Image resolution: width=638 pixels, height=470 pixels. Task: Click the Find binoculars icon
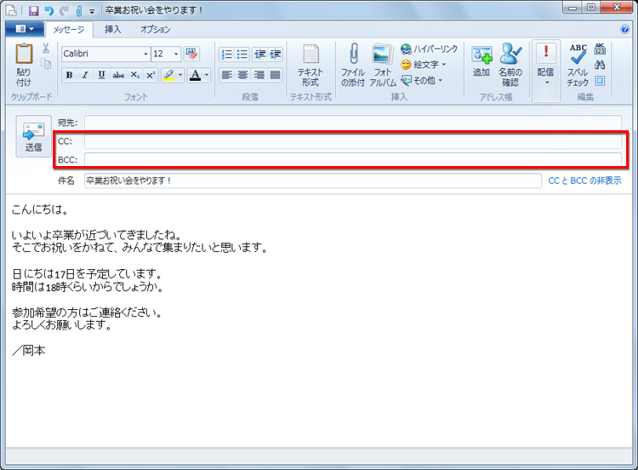tap(600, 65)
